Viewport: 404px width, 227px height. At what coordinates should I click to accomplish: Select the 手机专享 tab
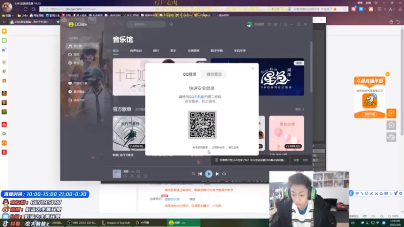(x=240, y=51)
